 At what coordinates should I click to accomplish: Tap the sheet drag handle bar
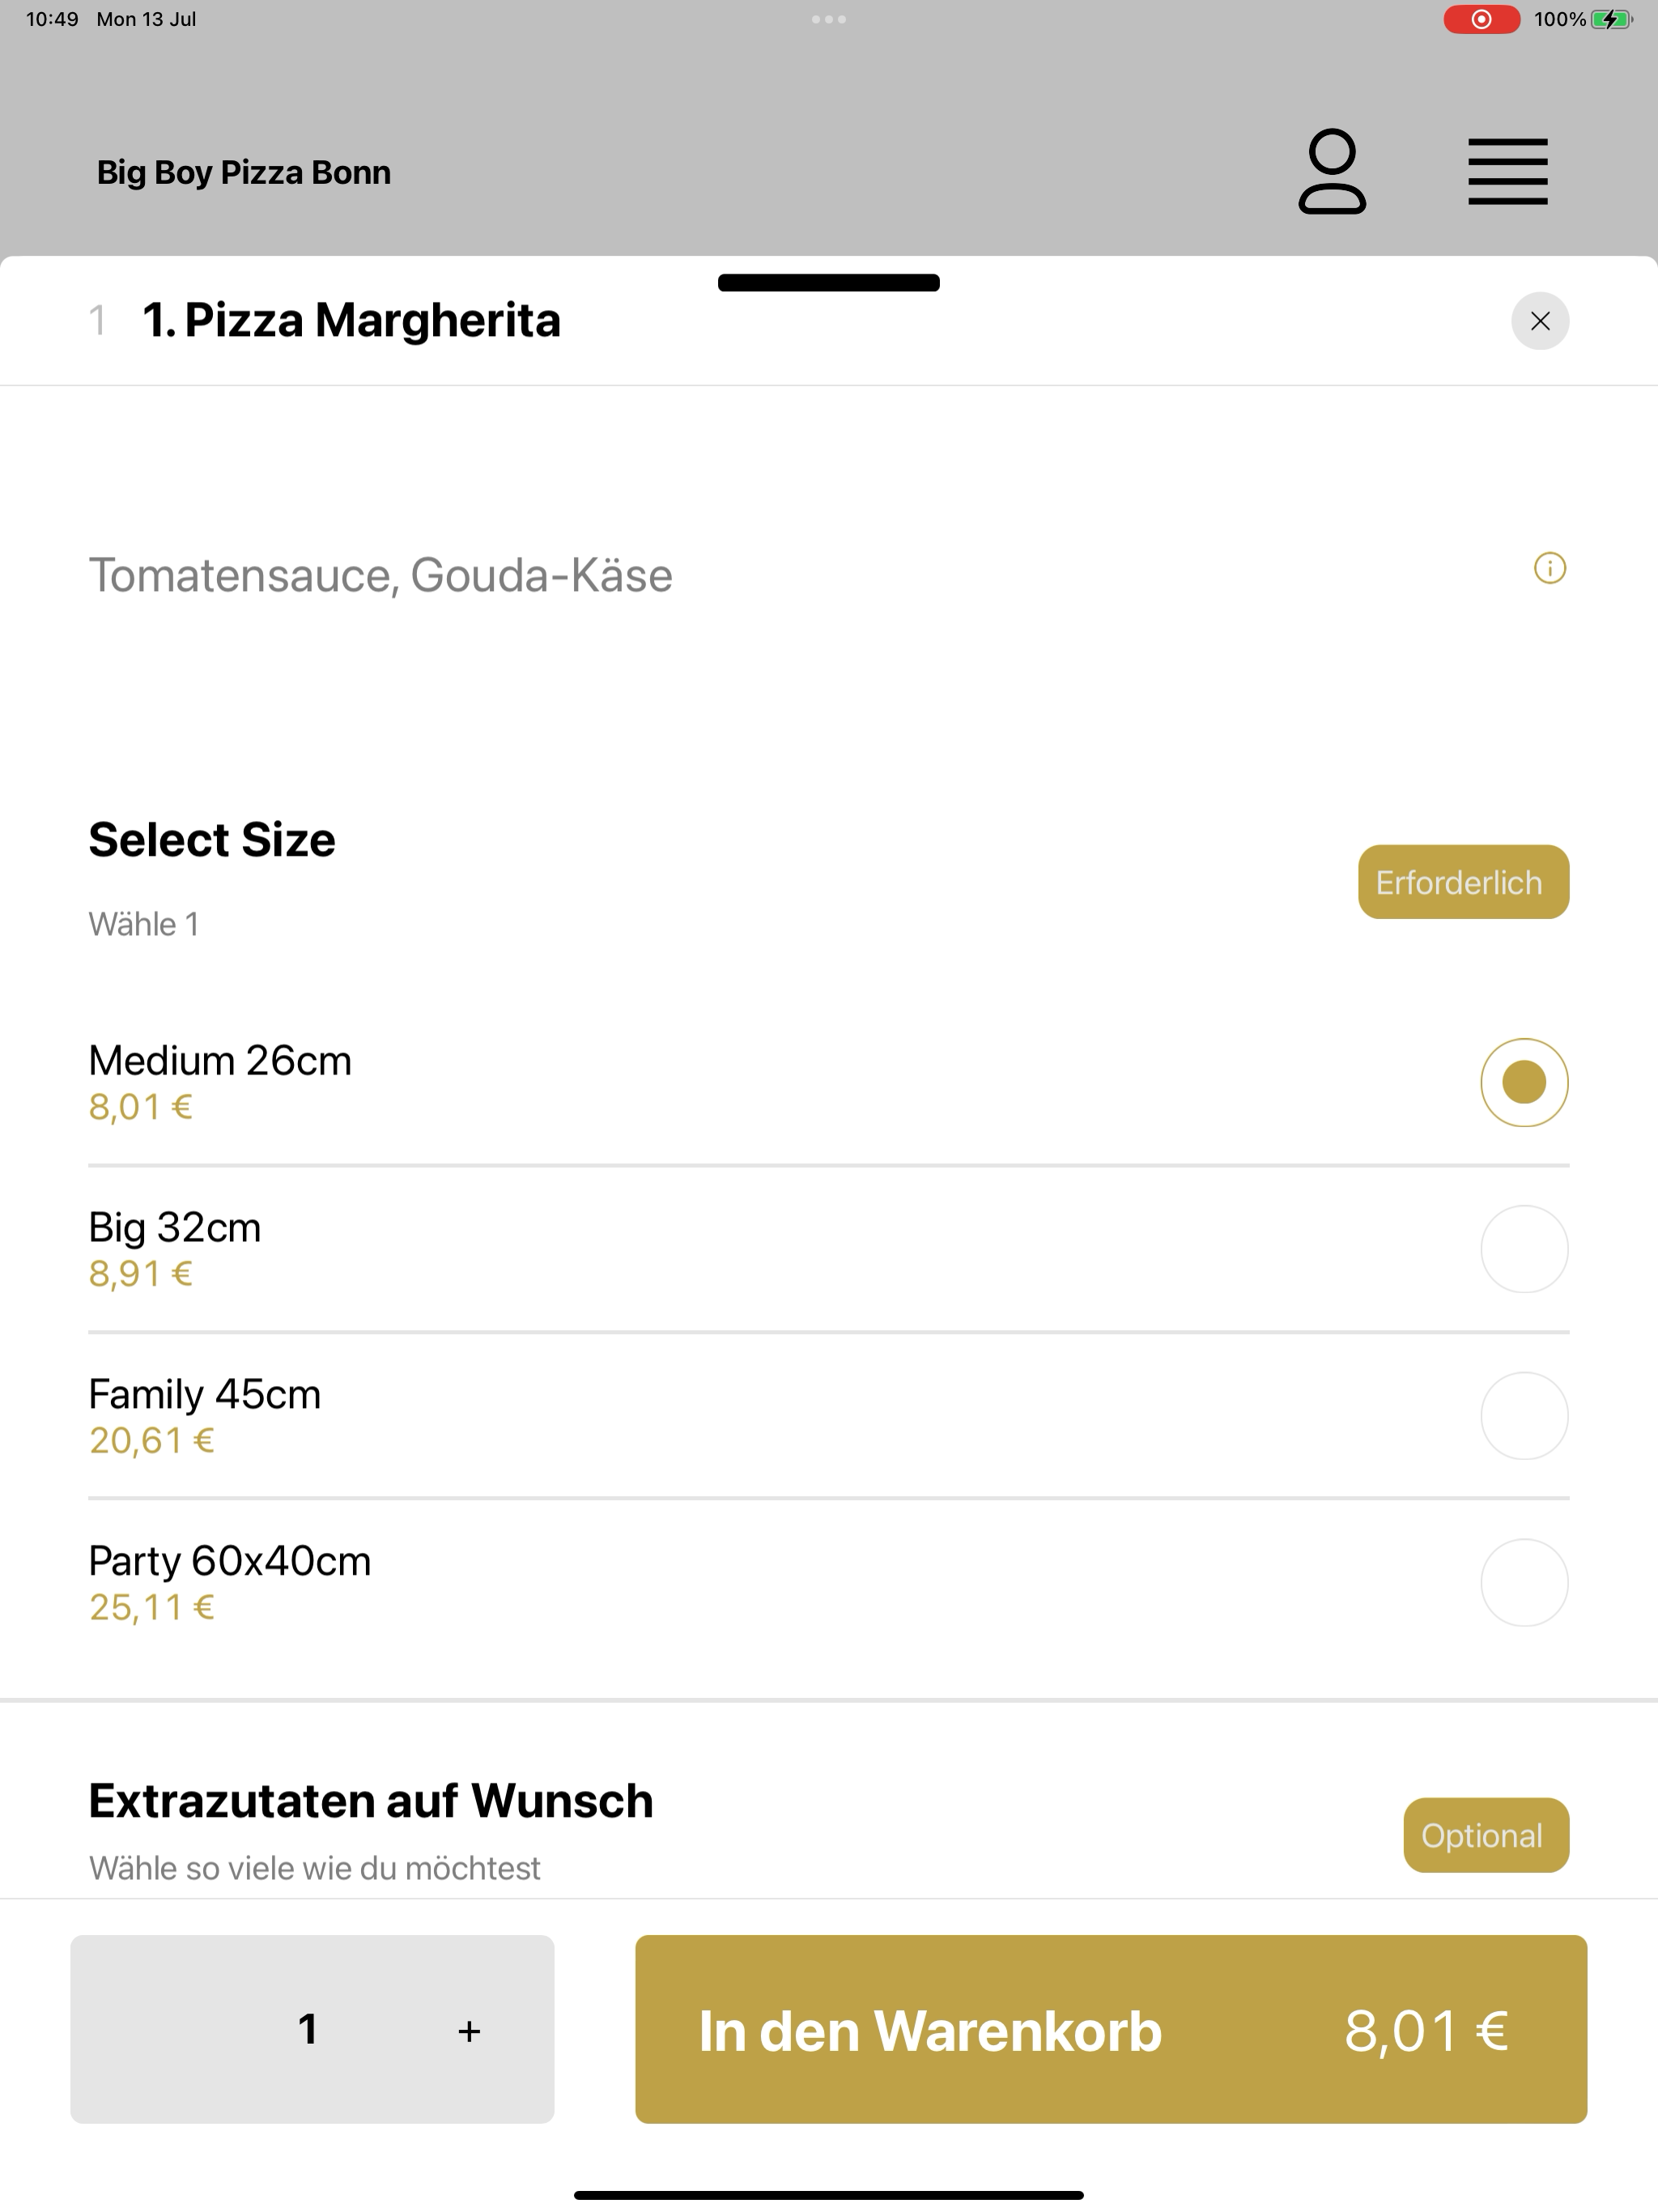(828, 282)
